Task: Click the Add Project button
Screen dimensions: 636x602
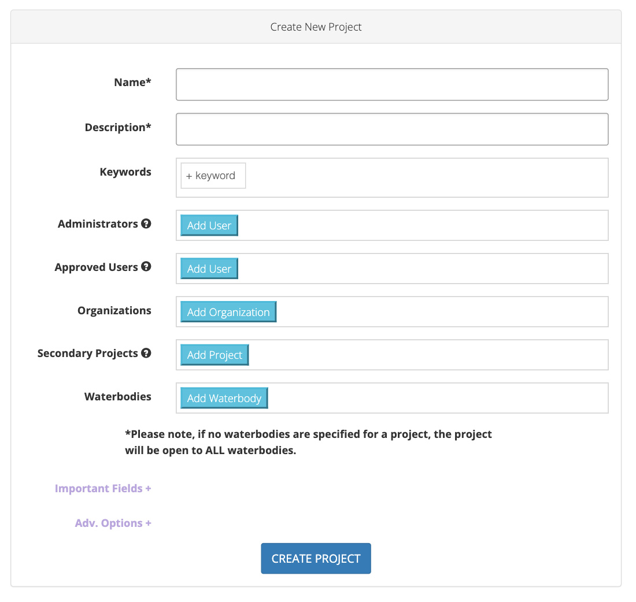Action: (x=215, y=355)
